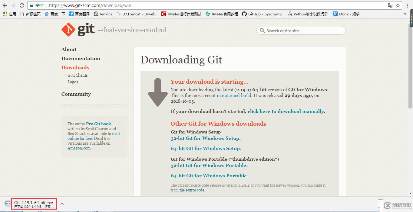Go to the Documentation section

point(81,59)
